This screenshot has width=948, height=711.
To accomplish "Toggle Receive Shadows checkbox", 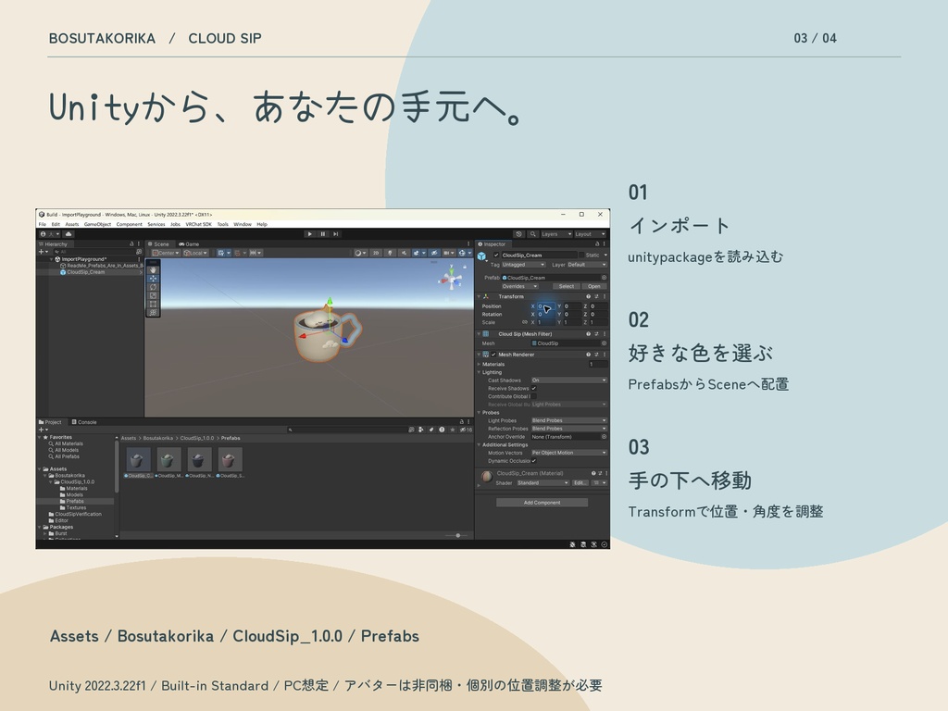I will (534, 389).
